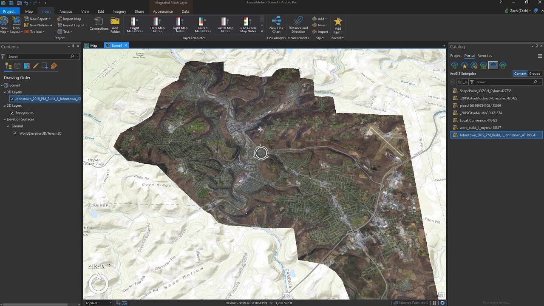The image size is (544, 306).
Task: Open the Analysis ribbon tab
Action: (66, 11)
